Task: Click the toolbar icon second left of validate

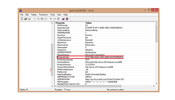Action: point(54,19)
